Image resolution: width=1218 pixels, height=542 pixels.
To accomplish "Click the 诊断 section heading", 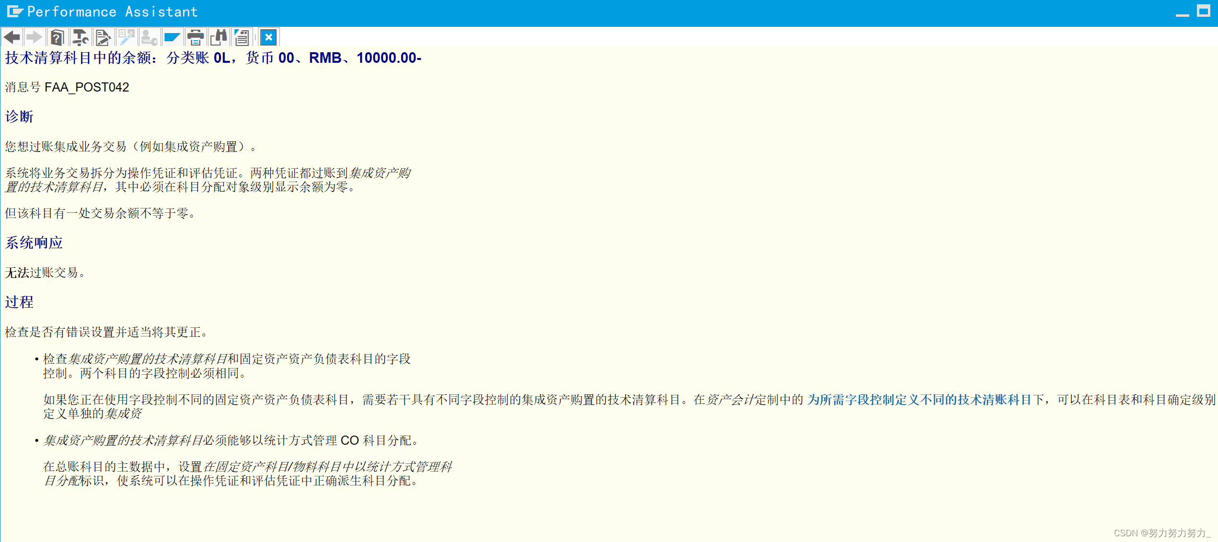I will pyautogui.click(x=19, y=117).
